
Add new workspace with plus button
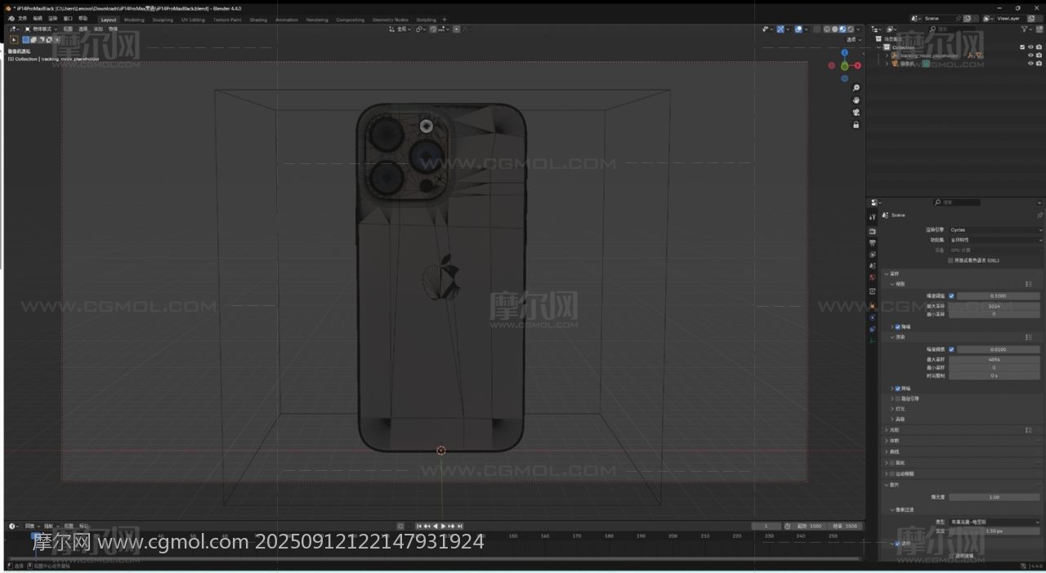click(x=444, y=20)
